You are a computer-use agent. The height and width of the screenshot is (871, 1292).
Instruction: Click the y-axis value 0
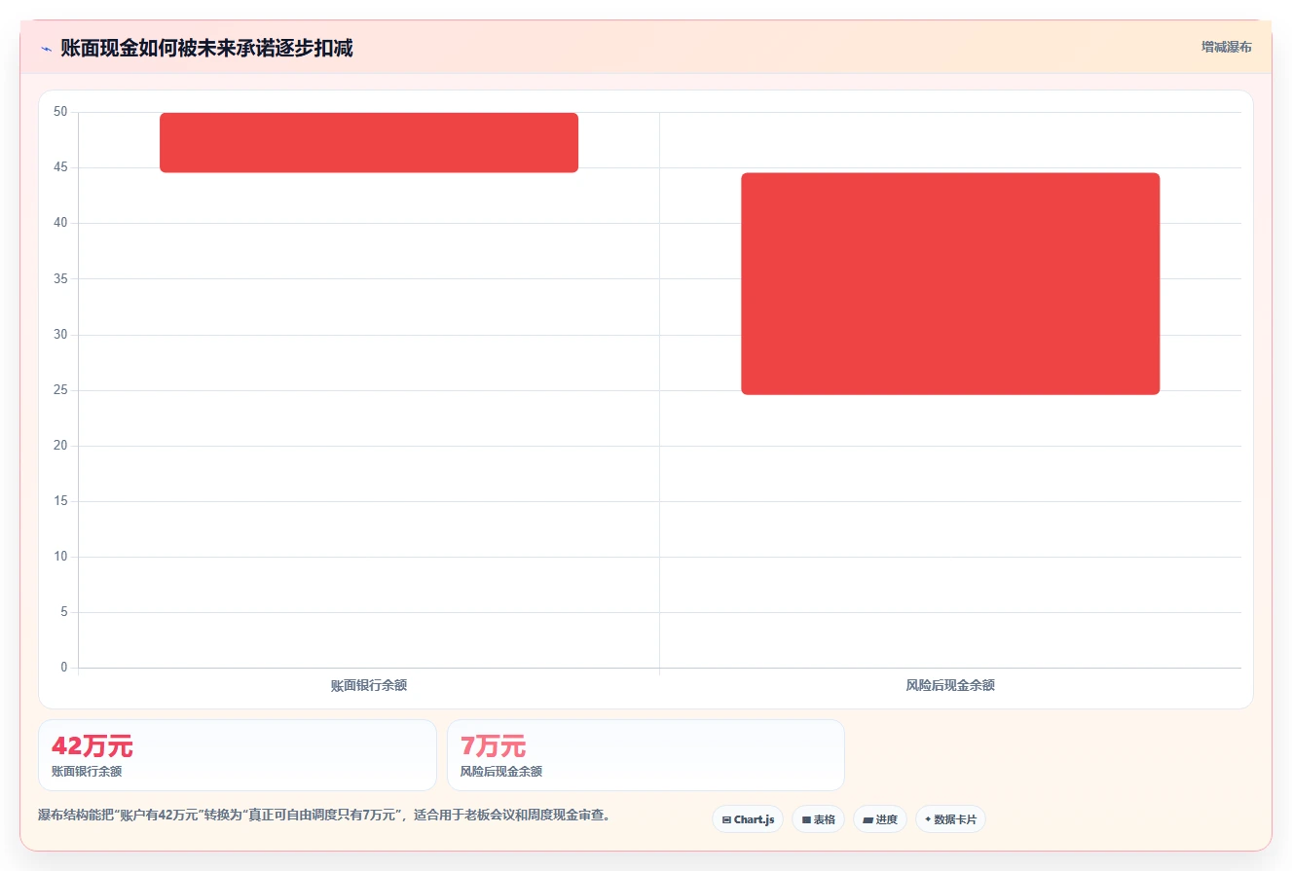64,668
